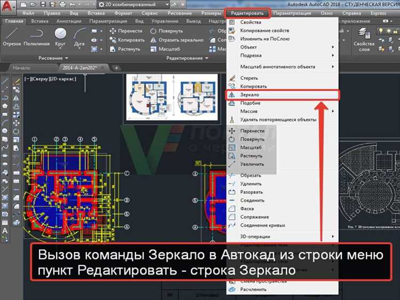Select the Полилиния polyline tool
Screen dimensions: 400x300
[x=36, y=37]
